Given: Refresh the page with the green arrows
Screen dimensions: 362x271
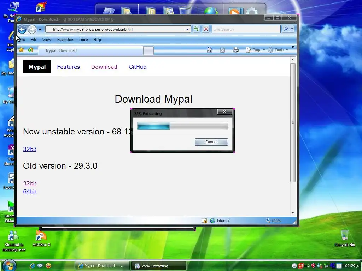Looking at the screenshot, I should 197,29.
